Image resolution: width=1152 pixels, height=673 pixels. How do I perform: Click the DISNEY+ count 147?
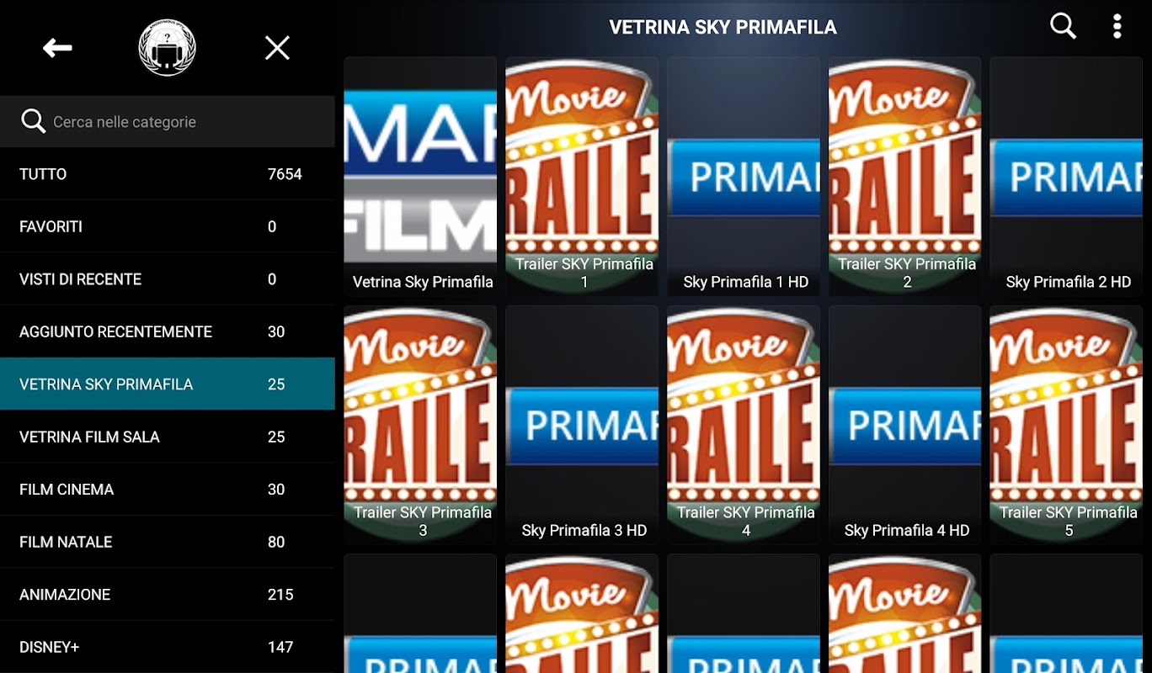point(280,647)
